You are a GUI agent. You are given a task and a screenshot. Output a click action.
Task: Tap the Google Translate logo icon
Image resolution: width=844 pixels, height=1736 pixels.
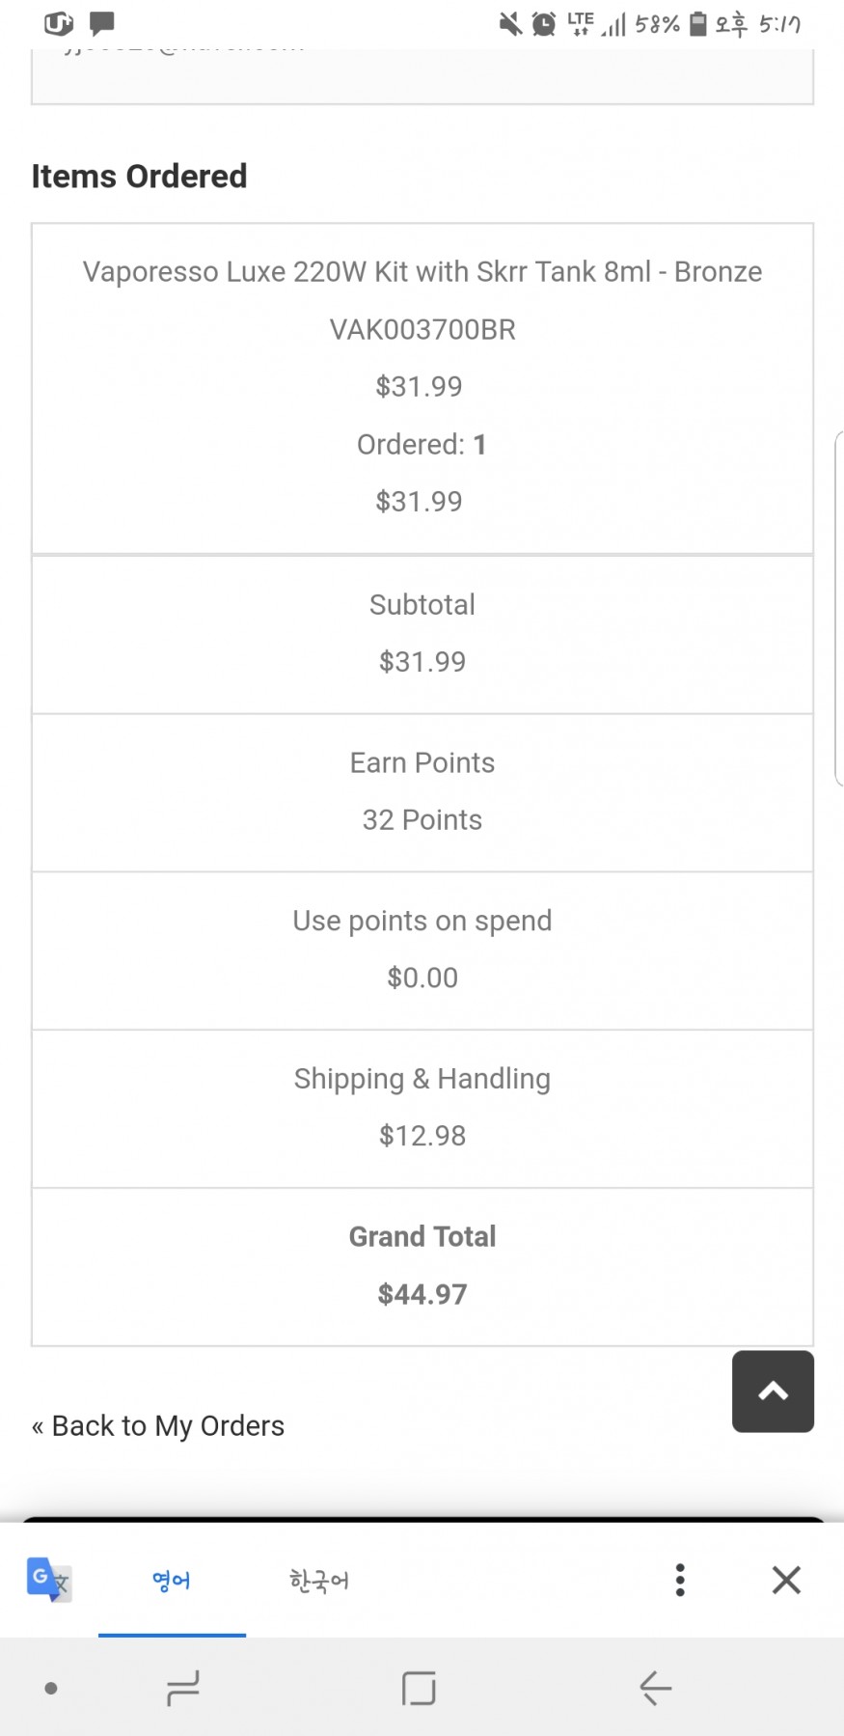pos(48,1580)
